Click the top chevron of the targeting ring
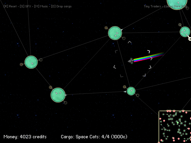The height and width of the screenshot is (143, 191). 130,42
